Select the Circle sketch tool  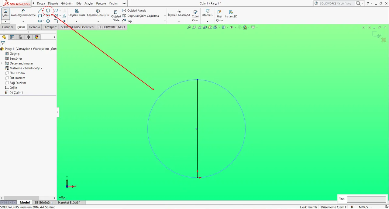pos(48,11)
